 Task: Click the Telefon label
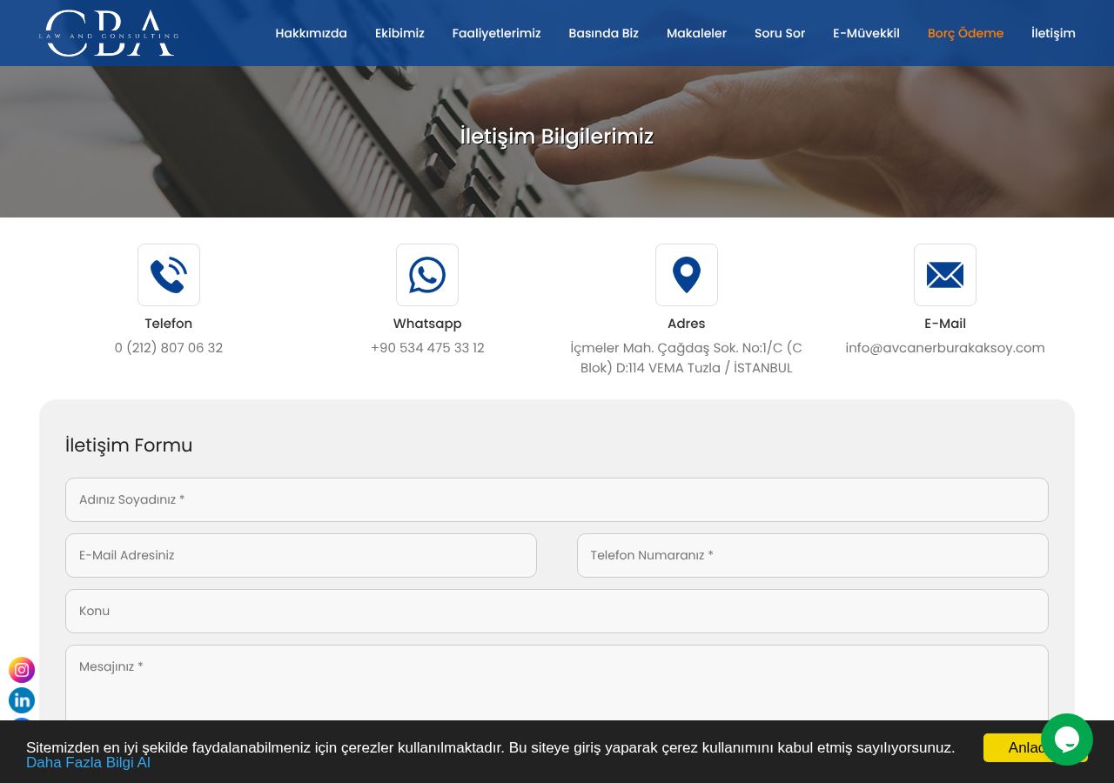pos(169,324)
